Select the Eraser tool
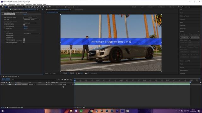This screenshot has height=113, width=202. coord(44,7)
